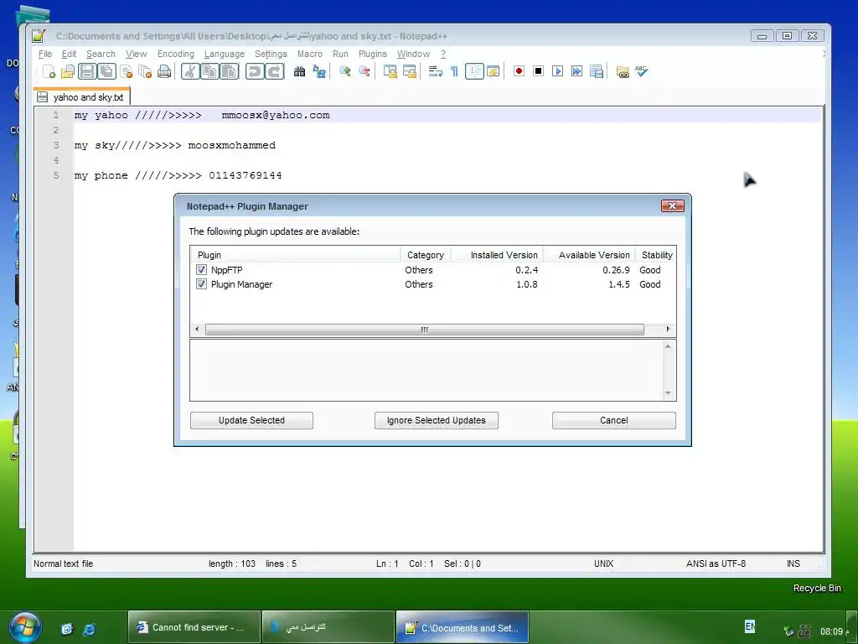Click the Playback macro icon

[x=557, y=71]
